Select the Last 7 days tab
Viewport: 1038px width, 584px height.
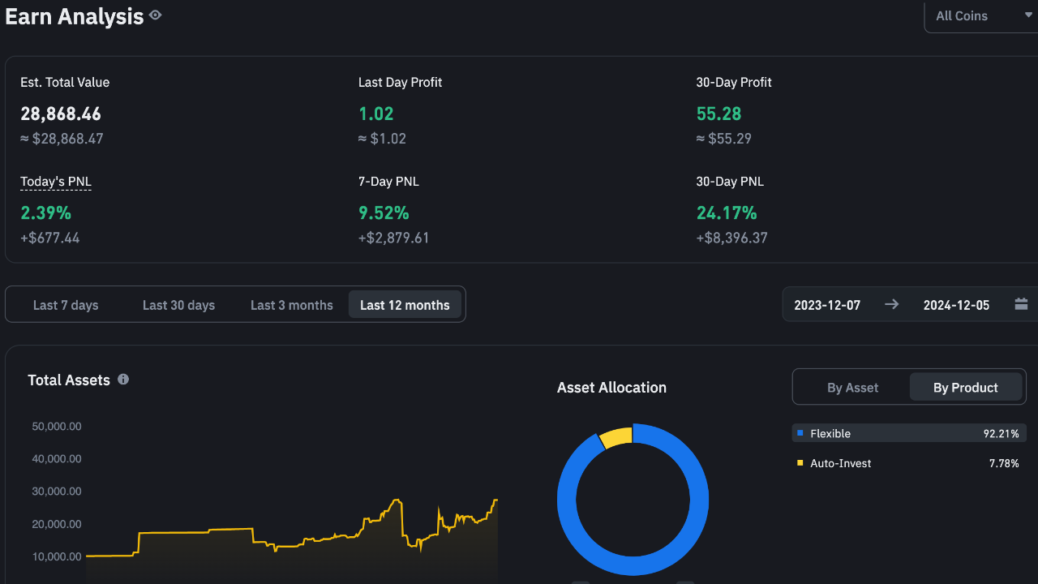pyautogui.click(x=66, y=304)
